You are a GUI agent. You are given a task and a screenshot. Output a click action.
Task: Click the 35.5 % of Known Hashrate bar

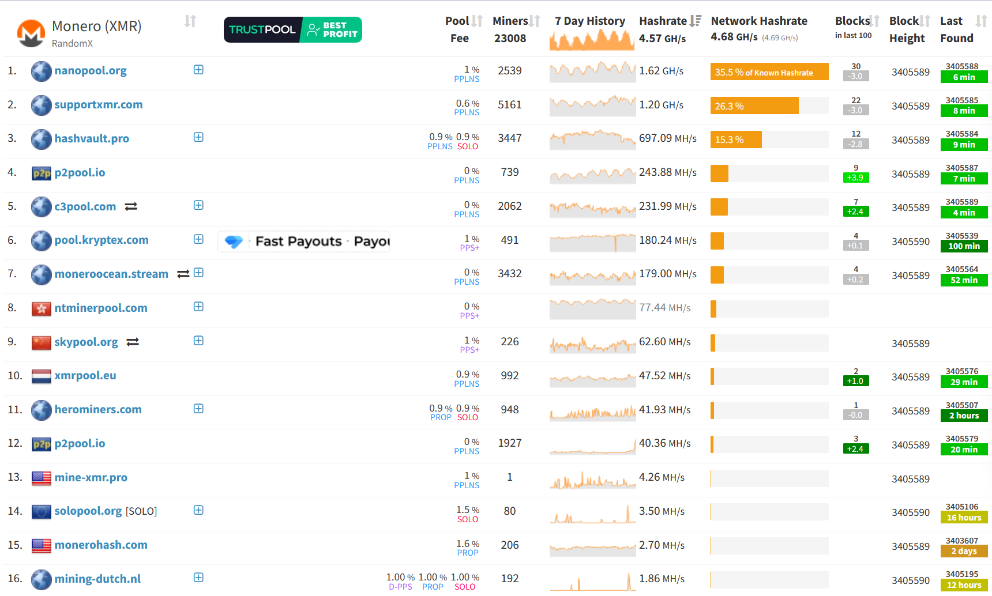[x=769, y=72]
